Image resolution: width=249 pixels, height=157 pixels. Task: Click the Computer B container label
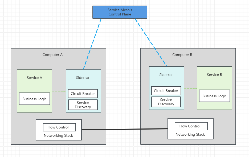tap(182, 55)
